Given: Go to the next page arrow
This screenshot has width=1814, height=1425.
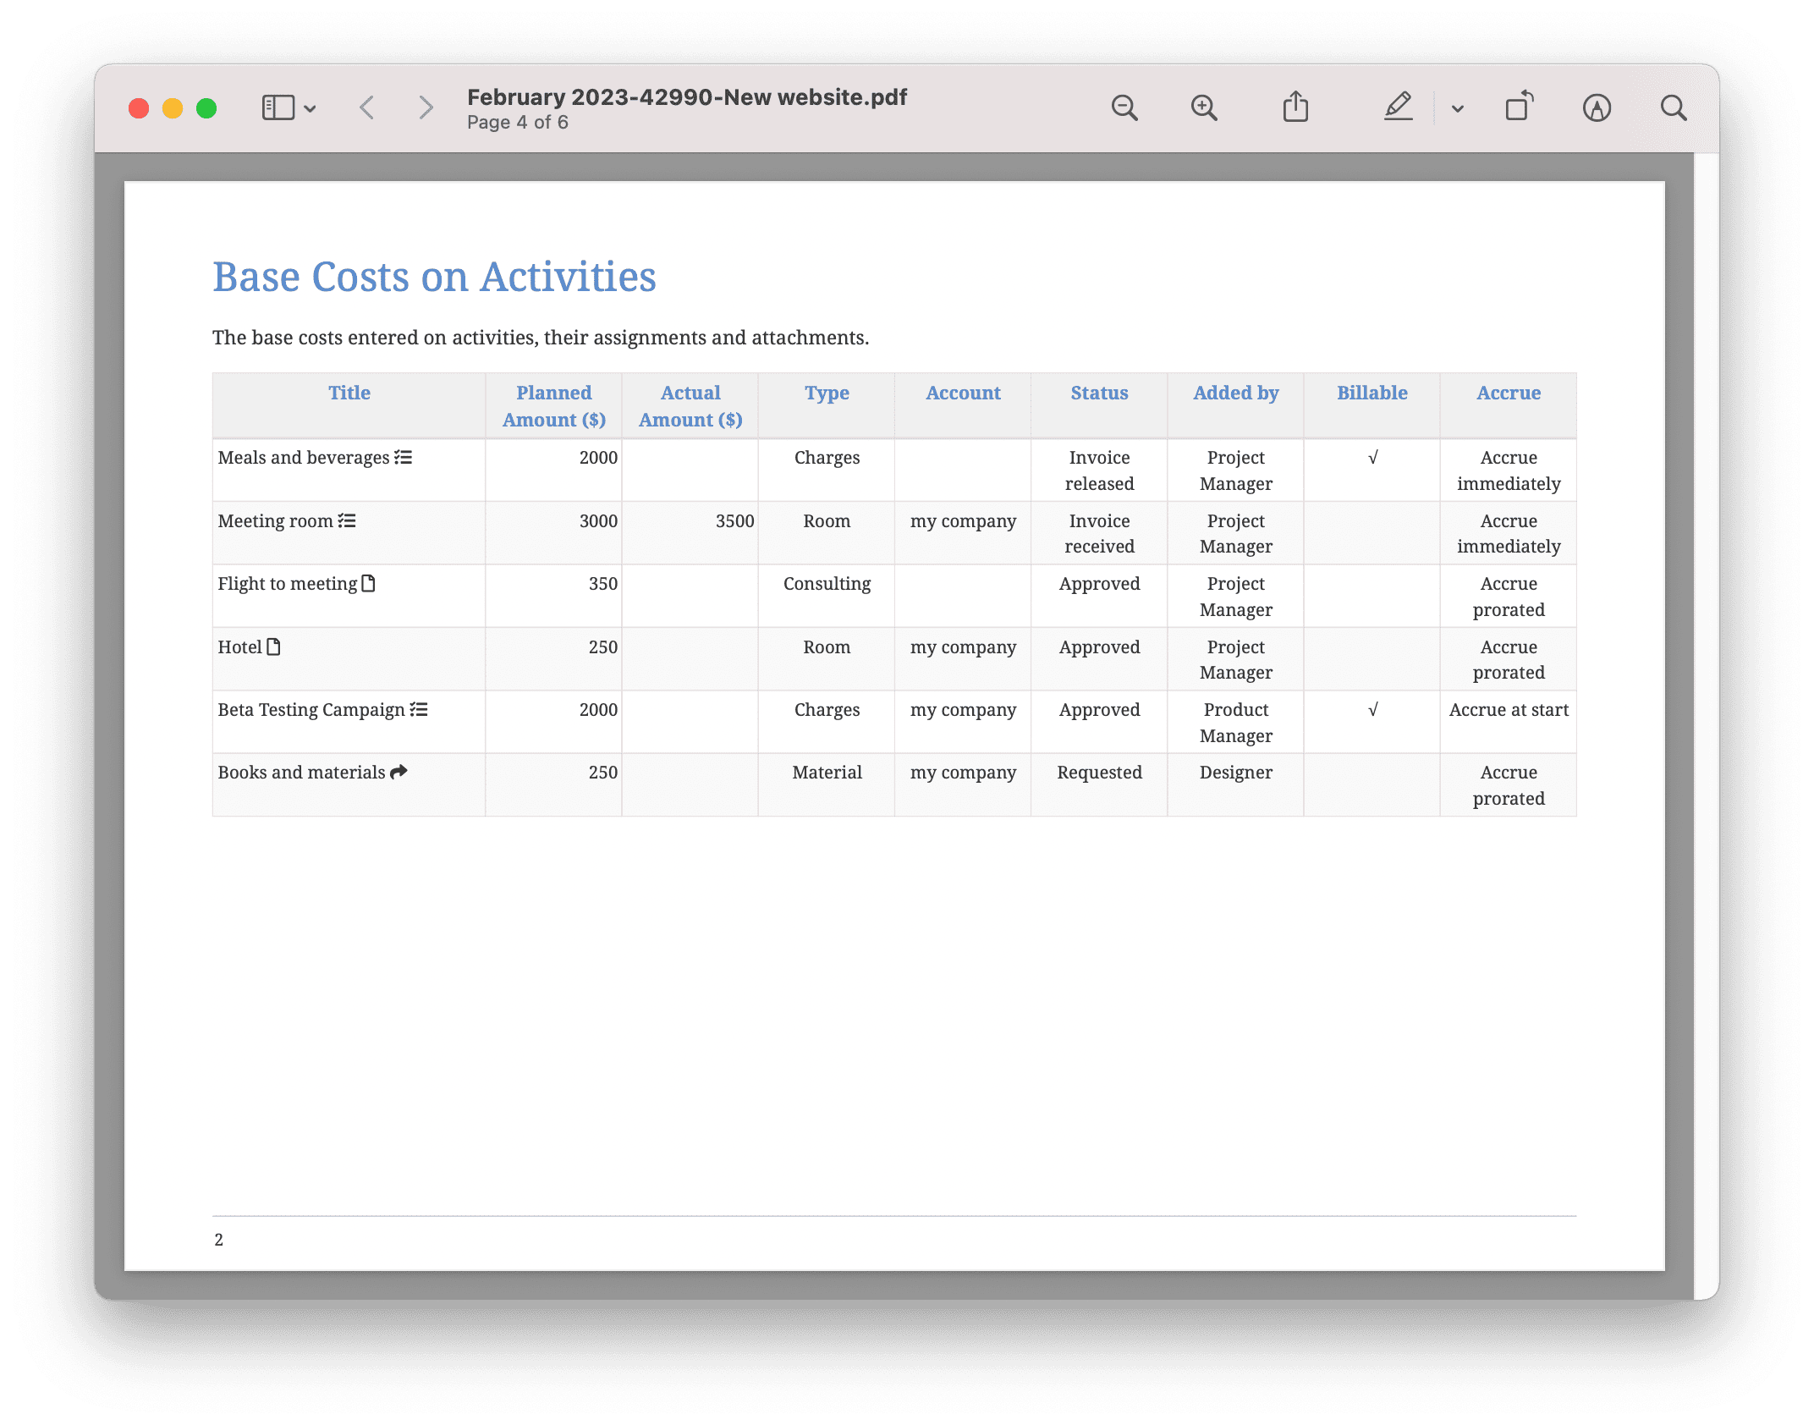Looking at the screenshot, I should [x=426, y=107].
